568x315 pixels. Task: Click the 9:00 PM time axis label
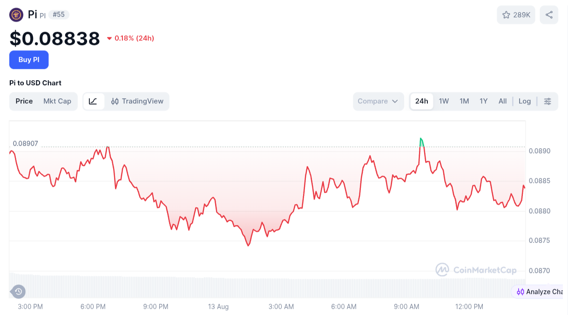tap(156, 307)
